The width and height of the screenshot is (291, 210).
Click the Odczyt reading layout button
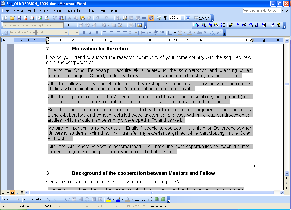[x=202, y=18]
